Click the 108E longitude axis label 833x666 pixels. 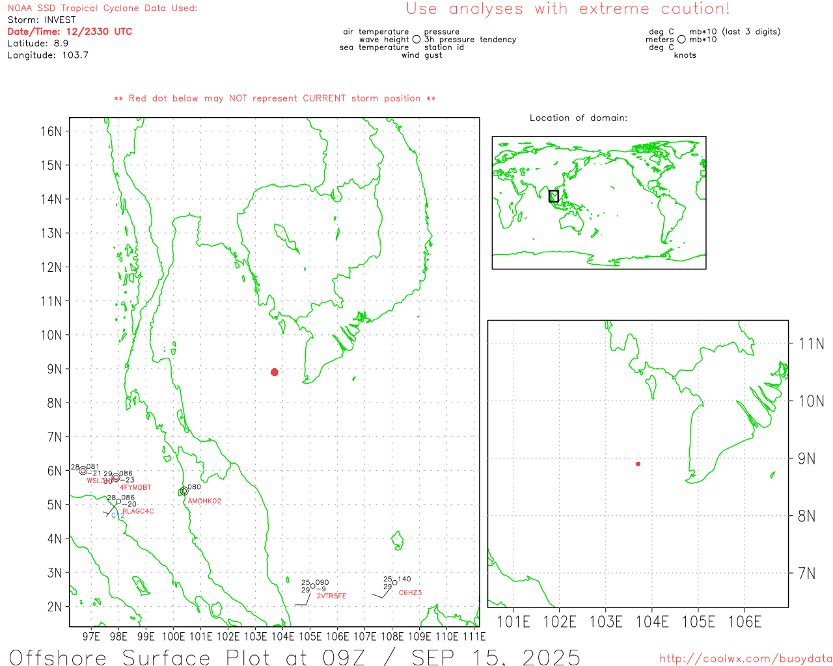tap(392, 637)
